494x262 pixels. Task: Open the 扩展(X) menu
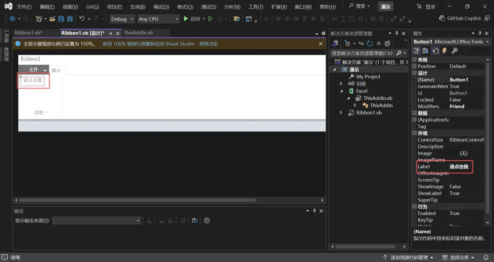click(x=279, y=6)
